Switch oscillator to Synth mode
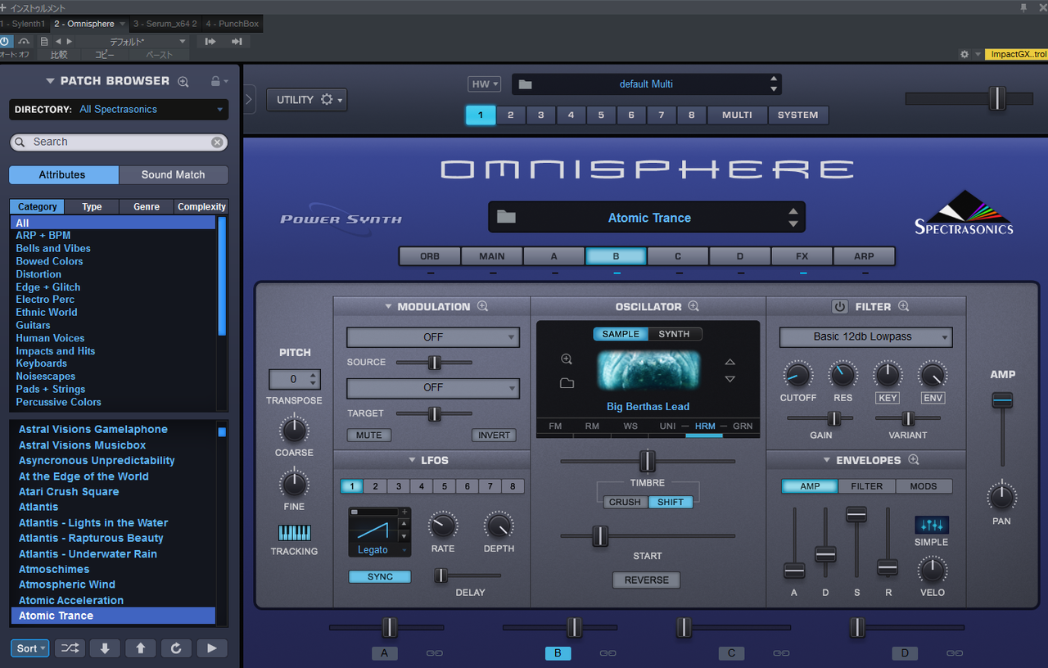Image resolution: width=1048 pixels, height=668 pixels. (675, 334)
